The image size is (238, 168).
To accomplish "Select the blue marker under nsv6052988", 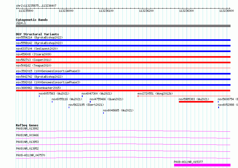I will pyautogui.click(x=218, y=107).
